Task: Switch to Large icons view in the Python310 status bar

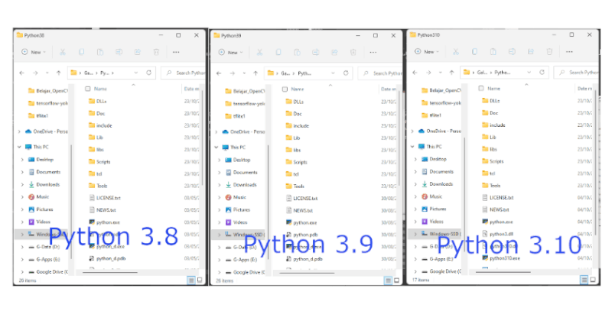Action: tap(593, 280)
